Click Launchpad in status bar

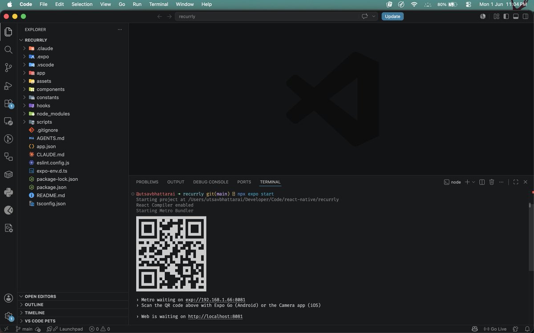click(x=65, y=329)
